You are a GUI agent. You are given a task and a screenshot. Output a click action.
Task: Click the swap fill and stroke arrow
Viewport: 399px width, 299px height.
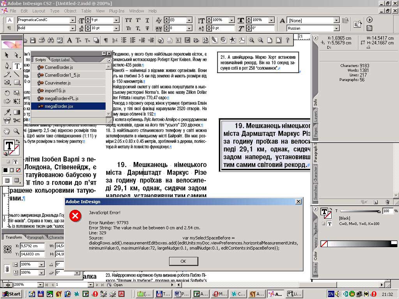tap(18, 141)
